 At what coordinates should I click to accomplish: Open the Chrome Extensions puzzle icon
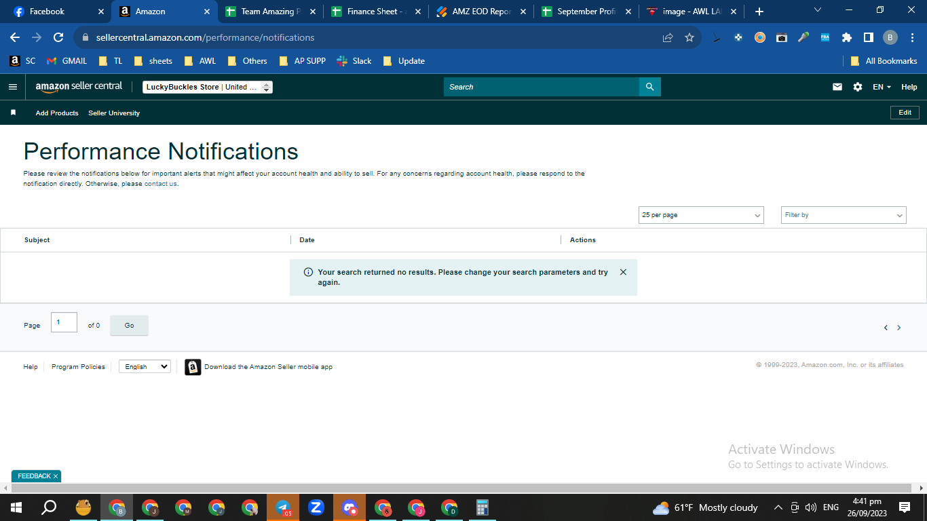[x=847, y=37]
